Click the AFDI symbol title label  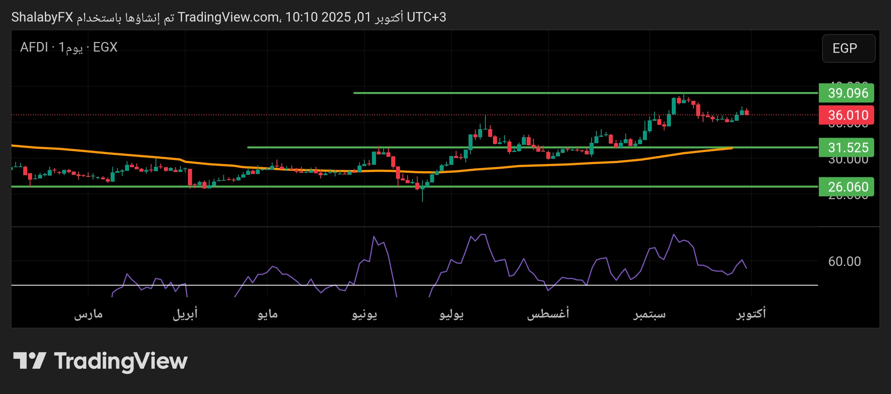click(x=34, y=47)
